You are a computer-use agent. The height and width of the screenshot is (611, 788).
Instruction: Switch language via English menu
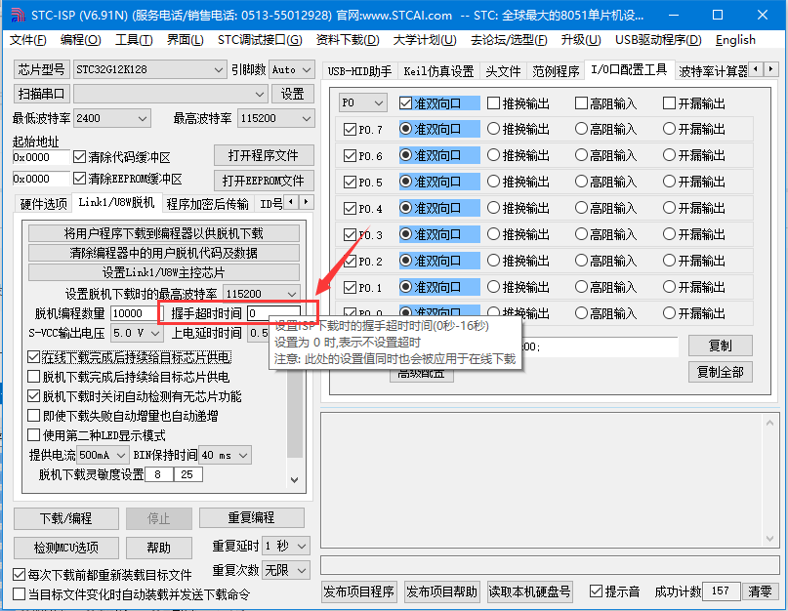pyautogui.click(x=735, y=40)
